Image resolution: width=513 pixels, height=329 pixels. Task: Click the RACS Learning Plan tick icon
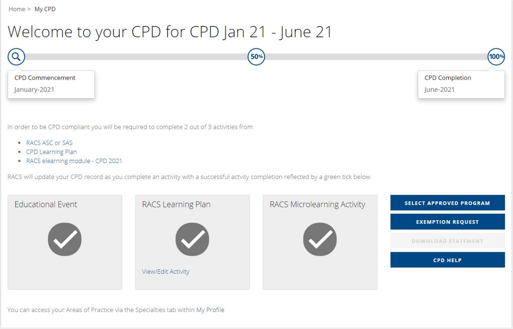click(x=192, y=239)
